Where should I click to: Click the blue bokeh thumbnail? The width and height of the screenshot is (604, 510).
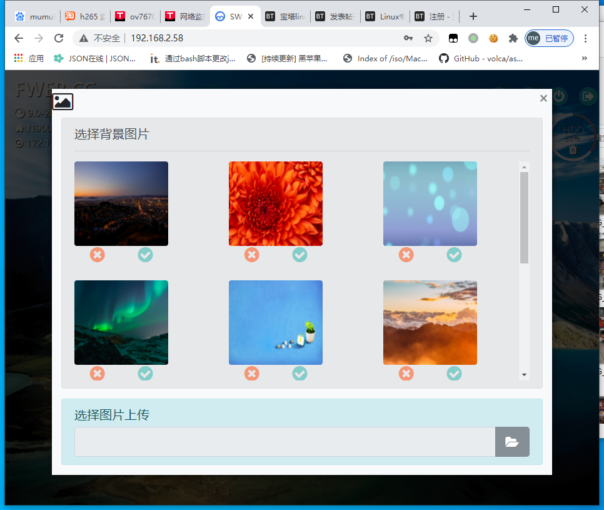(430, 203)
